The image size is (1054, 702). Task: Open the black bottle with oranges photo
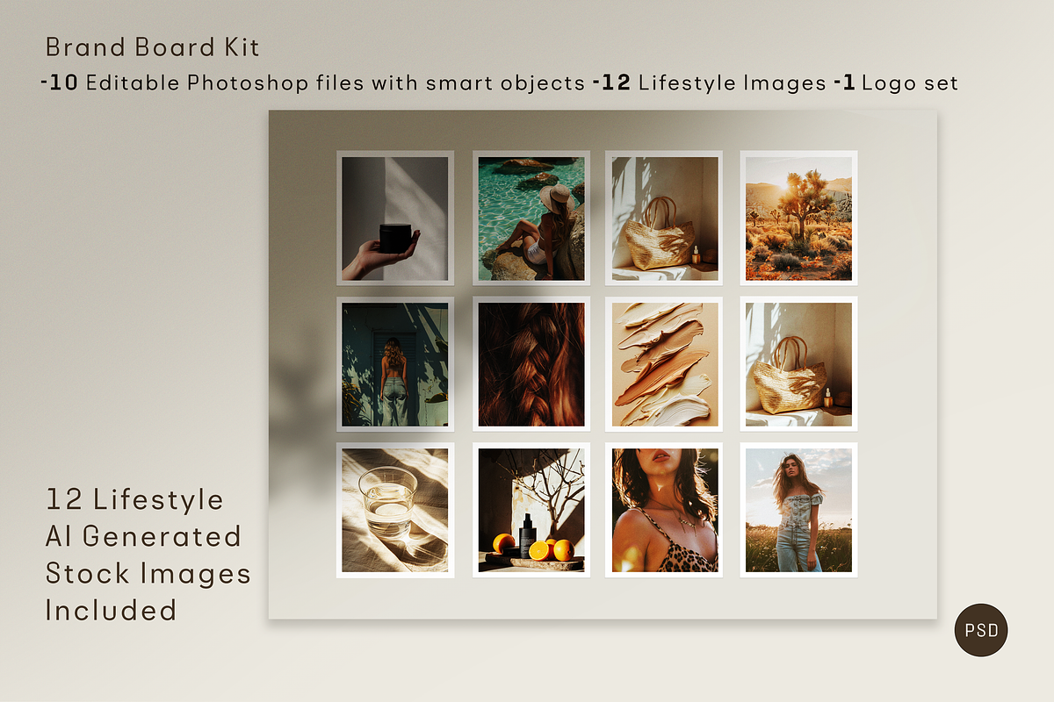[531, 511]
